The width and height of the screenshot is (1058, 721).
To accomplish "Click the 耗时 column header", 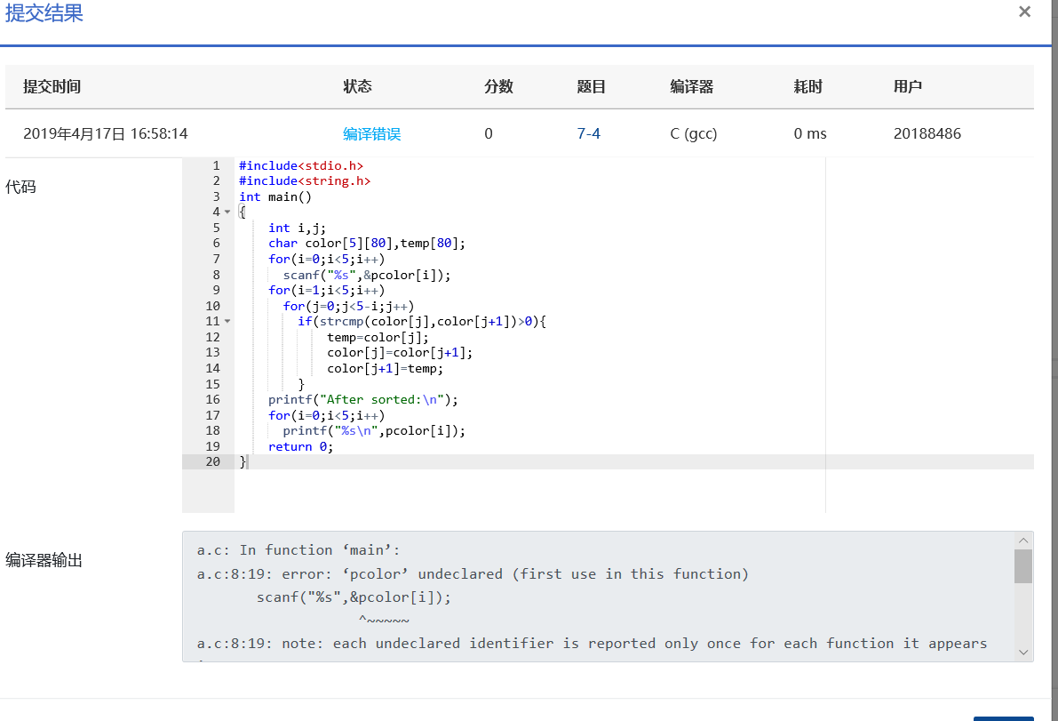I will click(x=807, y=87).
